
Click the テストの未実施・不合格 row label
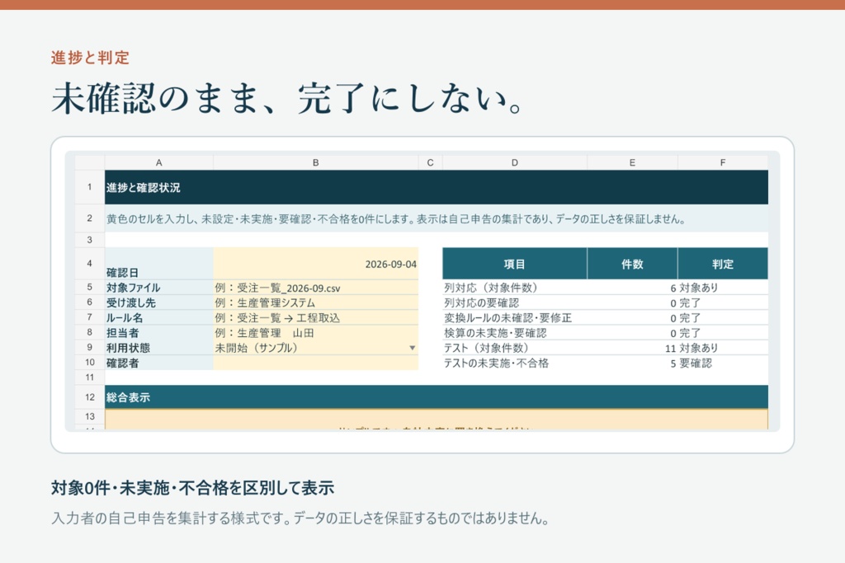click(515, 363)
